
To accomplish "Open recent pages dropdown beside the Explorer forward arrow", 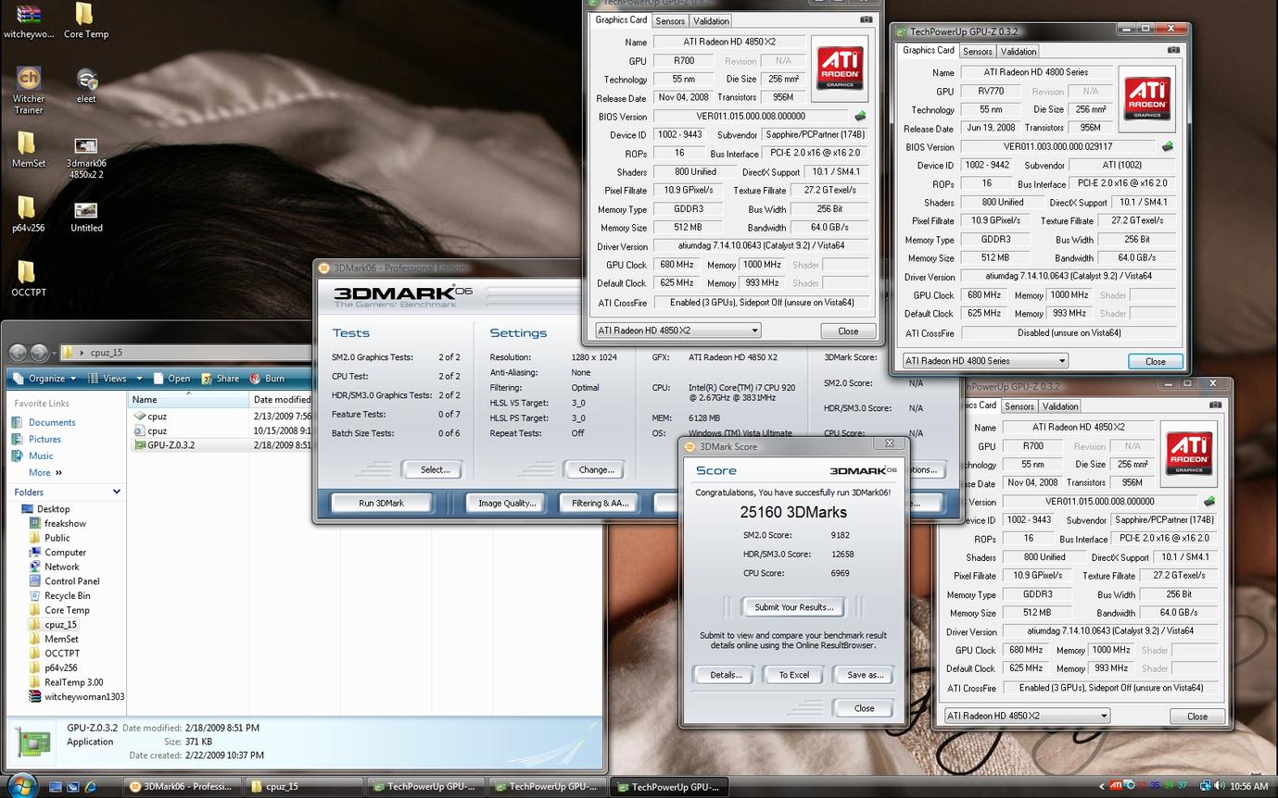I will 57,353.
